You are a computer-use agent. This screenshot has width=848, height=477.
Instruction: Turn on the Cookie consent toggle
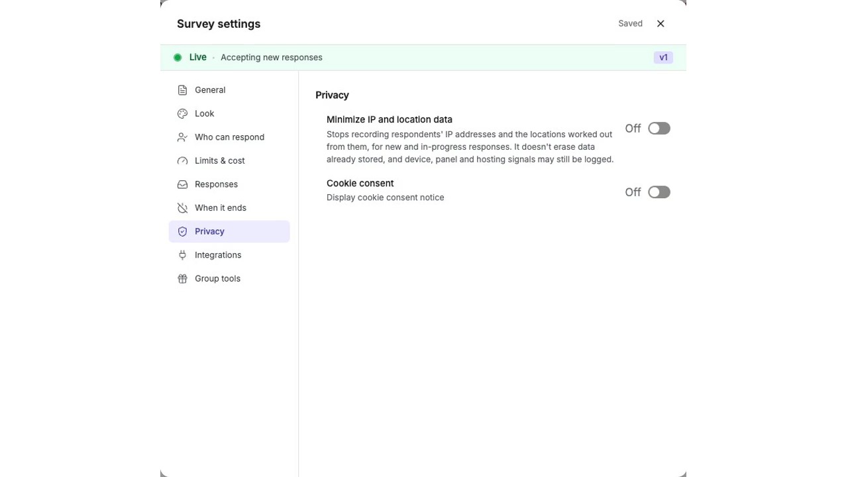coord(659,192)
